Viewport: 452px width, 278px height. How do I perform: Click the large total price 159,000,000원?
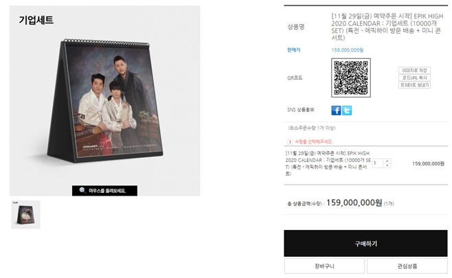354,202
